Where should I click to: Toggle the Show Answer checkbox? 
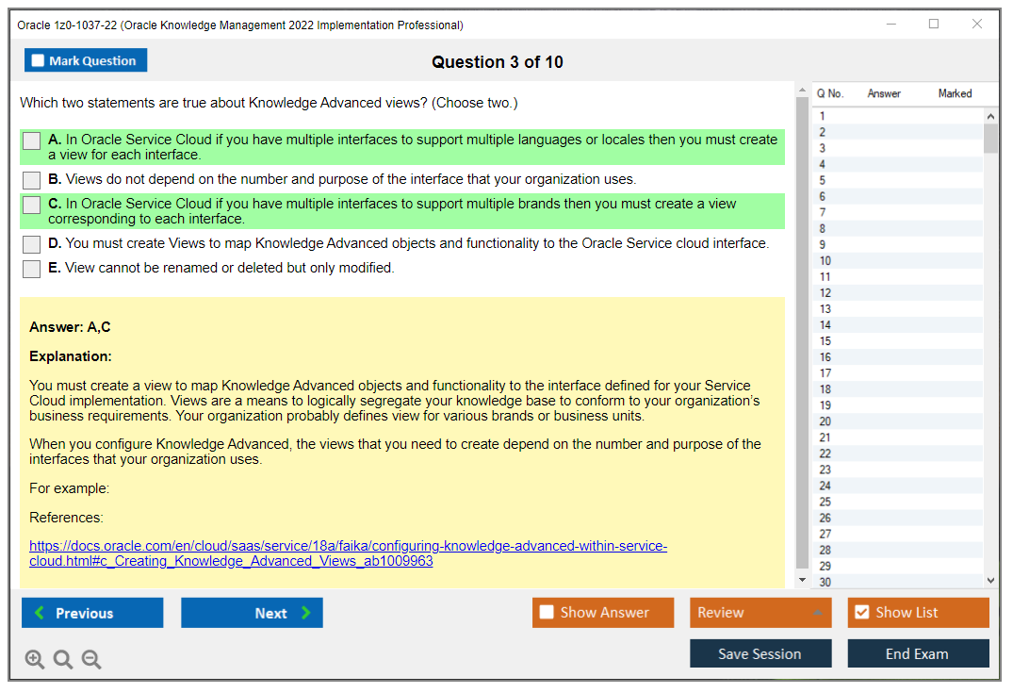pyautogui.click(x=547, y=612)
